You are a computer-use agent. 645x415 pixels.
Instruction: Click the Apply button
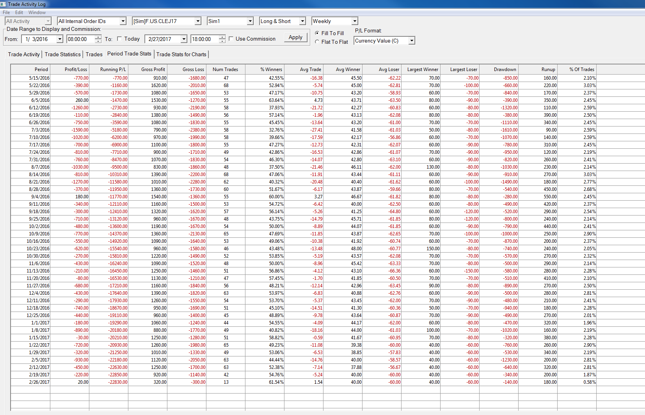pyautogui.click(x=295, y=37)
